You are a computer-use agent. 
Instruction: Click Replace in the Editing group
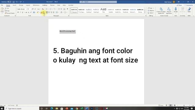[151, 11]
